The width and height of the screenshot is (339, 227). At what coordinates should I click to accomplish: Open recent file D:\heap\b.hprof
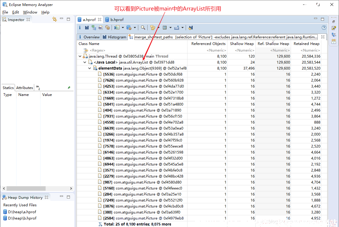click(20, 218)
